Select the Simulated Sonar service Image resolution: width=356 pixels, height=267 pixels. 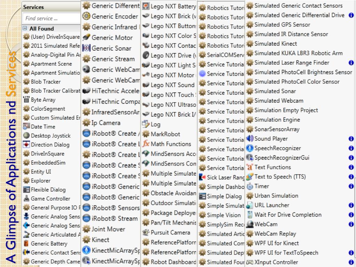(275, 91)
